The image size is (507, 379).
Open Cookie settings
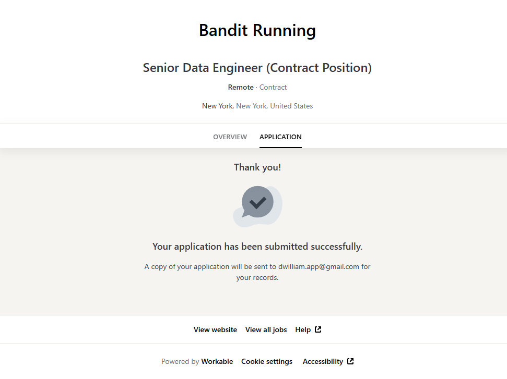[x=267, y=362]
